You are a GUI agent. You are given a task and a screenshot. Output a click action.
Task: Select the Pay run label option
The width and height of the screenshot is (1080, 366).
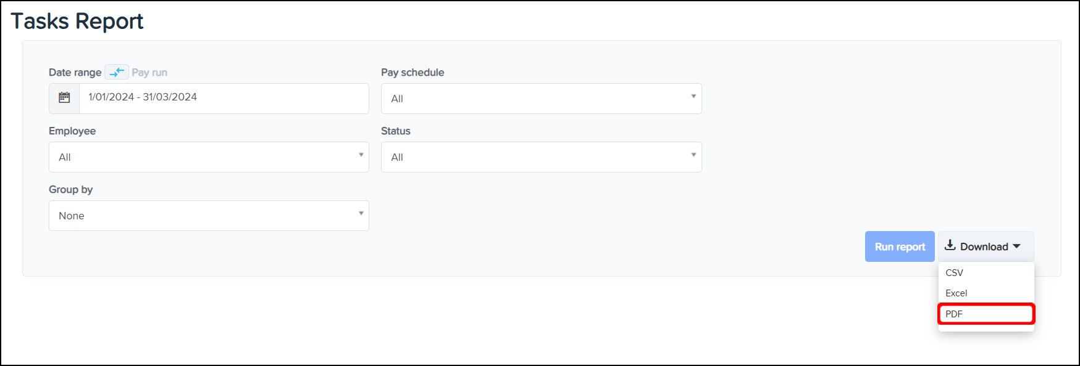click(x=149, y=73)
